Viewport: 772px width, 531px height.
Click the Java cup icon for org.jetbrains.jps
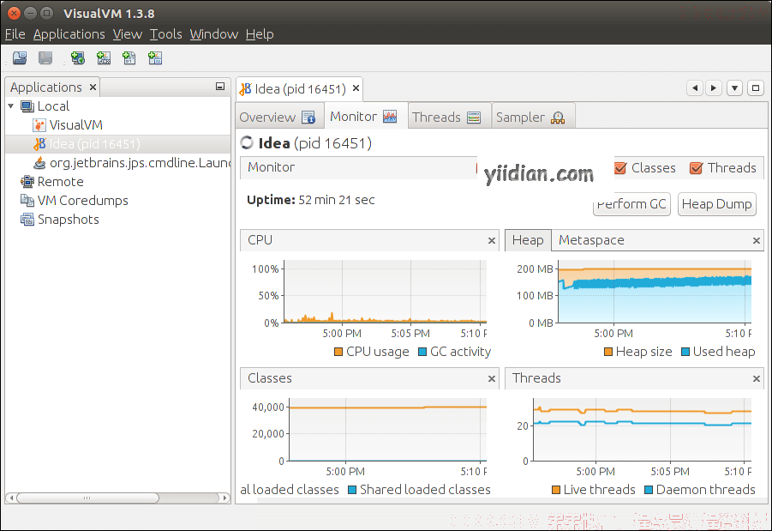pos(39,163)
